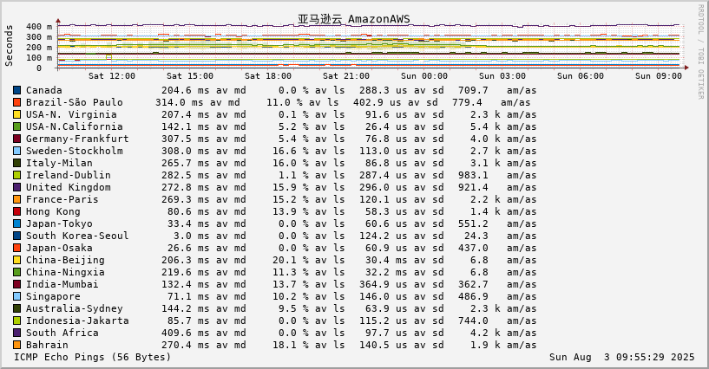Select the 'South Africa' legend label
The height and width of the screenshot is (369, 709).
click(62, 333)
